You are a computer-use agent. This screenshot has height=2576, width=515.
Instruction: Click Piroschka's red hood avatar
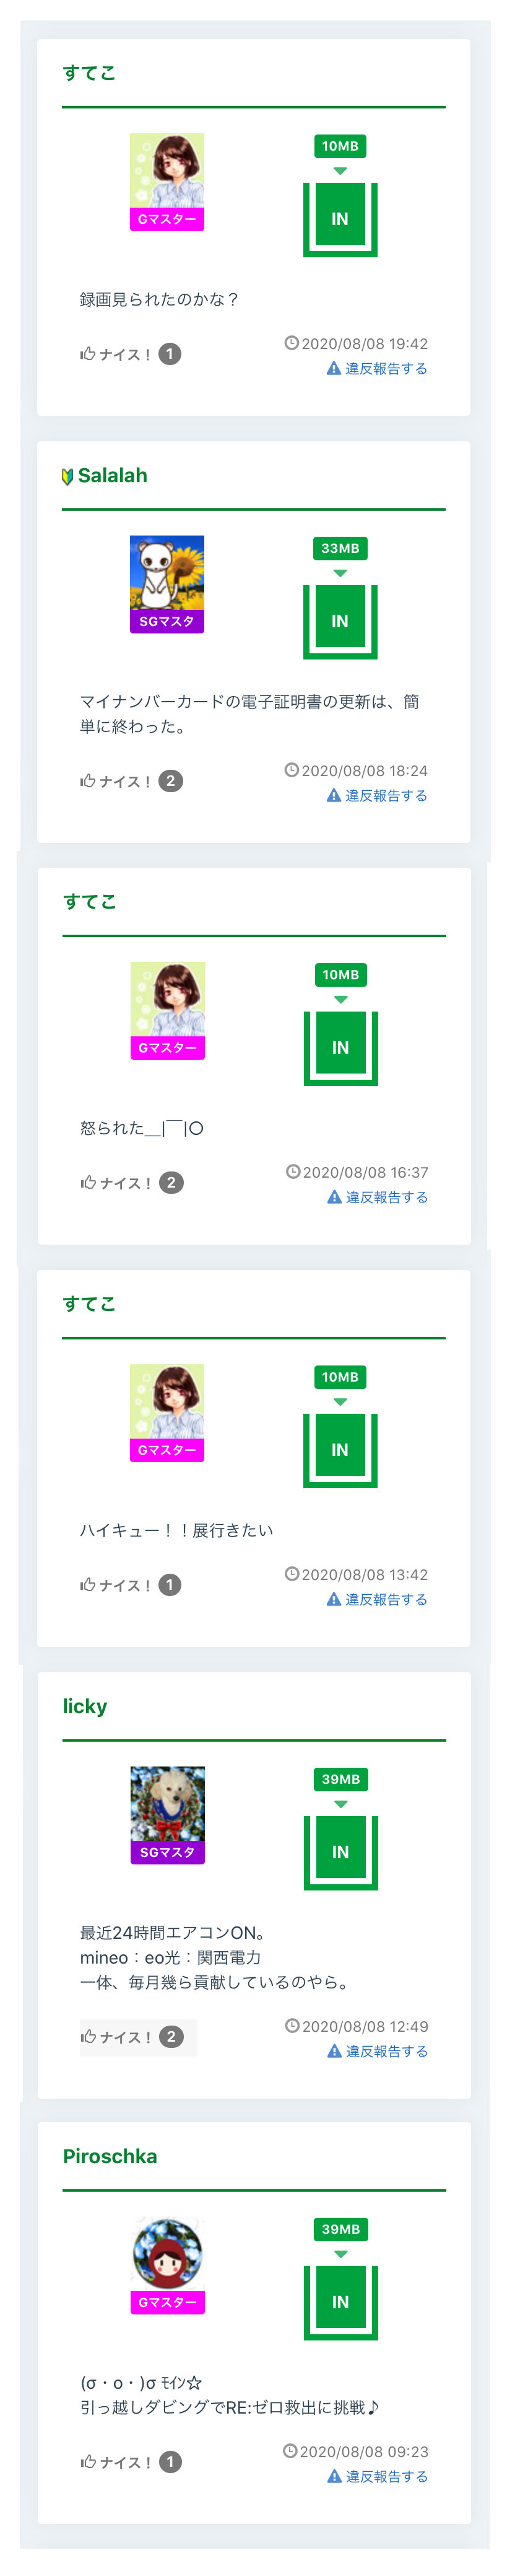coord(168,2255)
